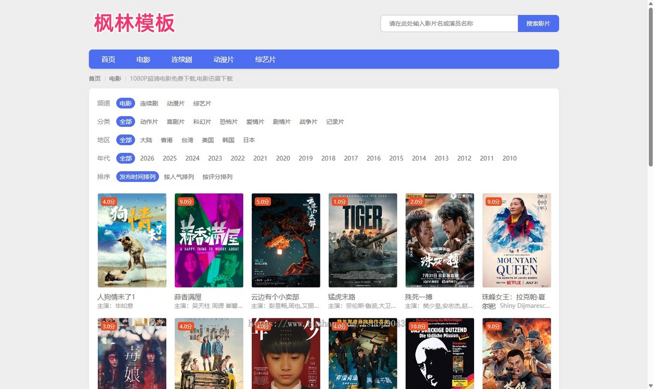The image size is (654, 389).
Task: Filter by year 2012
Action: point(464,158)
